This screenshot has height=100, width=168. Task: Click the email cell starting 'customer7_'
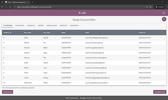tap(96, 68)
